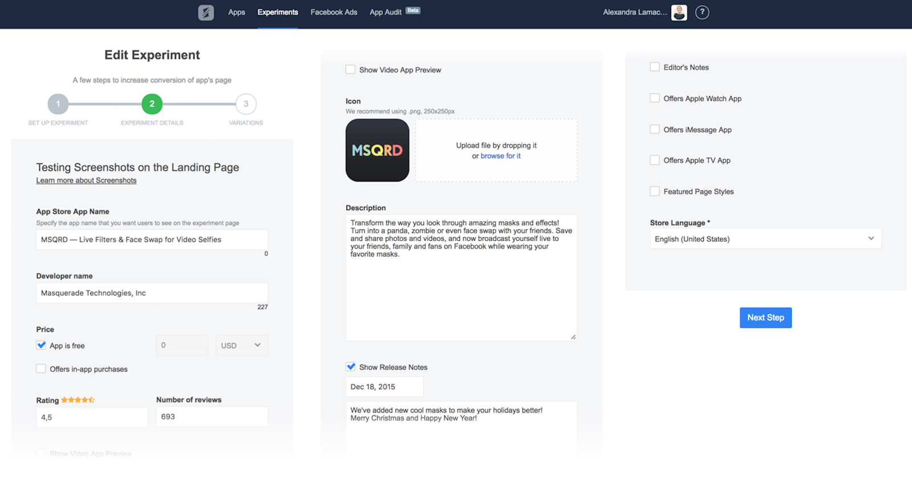The height and width of the screenshot is (477, 912).
Task: Click the Developer name input field
Action: tap(152, 293)
